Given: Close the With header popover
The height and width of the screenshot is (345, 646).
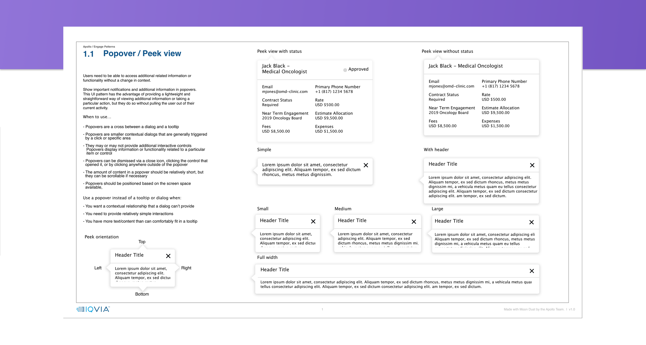Looking at the screenshot, I should pyautogui.click(x=532, y=165).
